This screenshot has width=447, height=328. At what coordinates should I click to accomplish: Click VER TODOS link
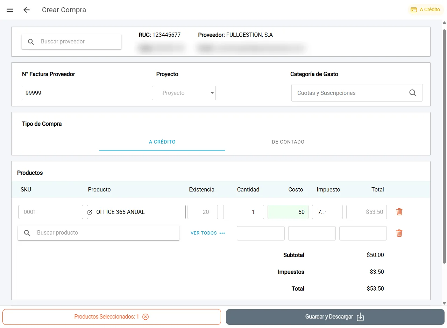(208, 233)
